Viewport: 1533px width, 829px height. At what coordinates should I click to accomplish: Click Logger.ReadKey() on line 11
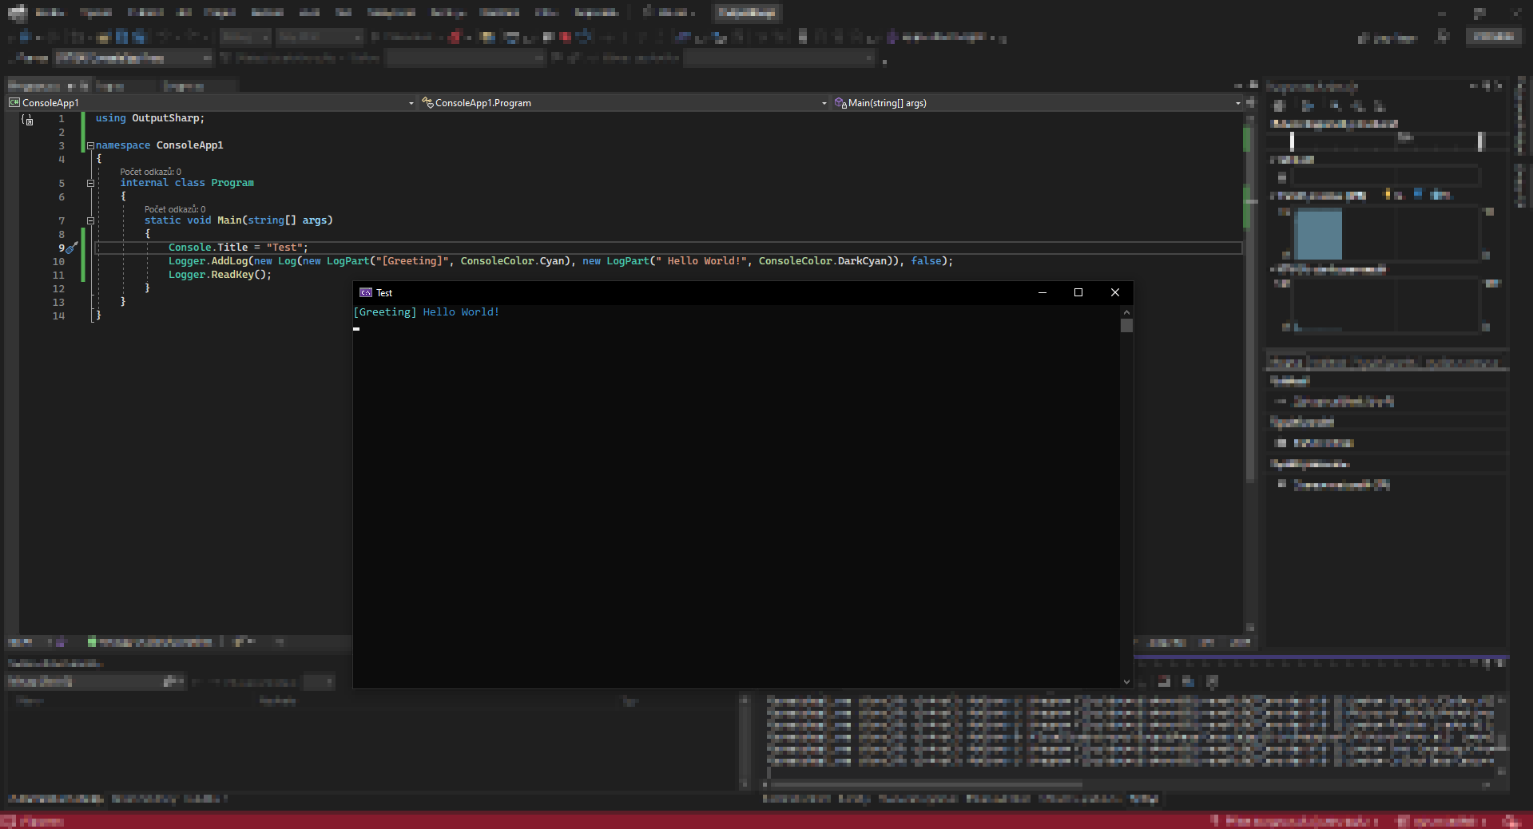click(x=220, y=275)
